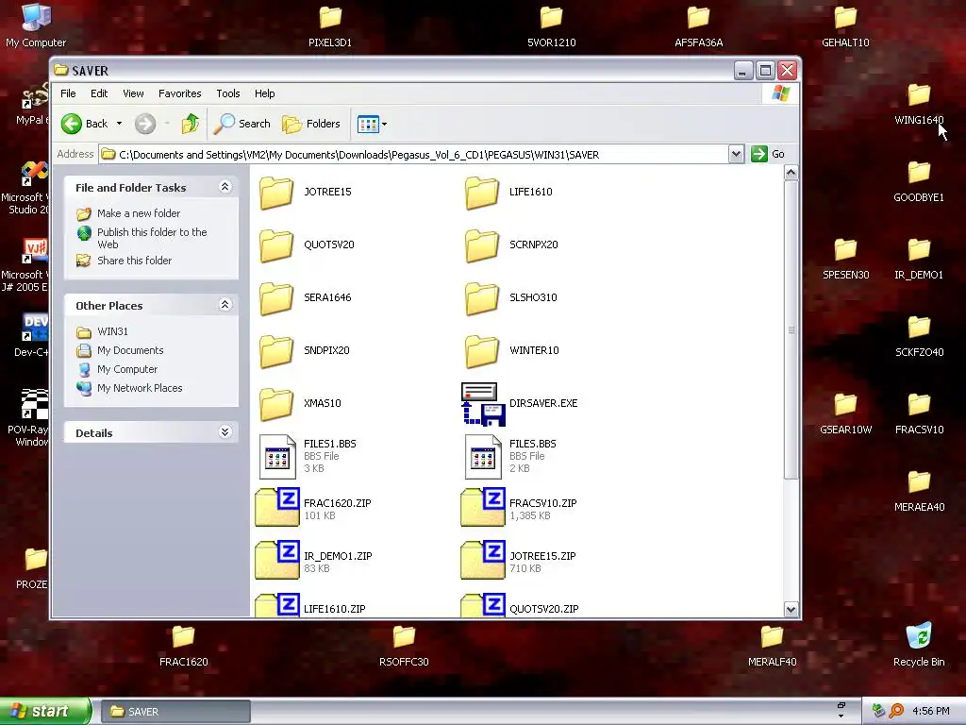Open the LIFE1610 folder
The image size is (966, 725).
tap(508, 193)
